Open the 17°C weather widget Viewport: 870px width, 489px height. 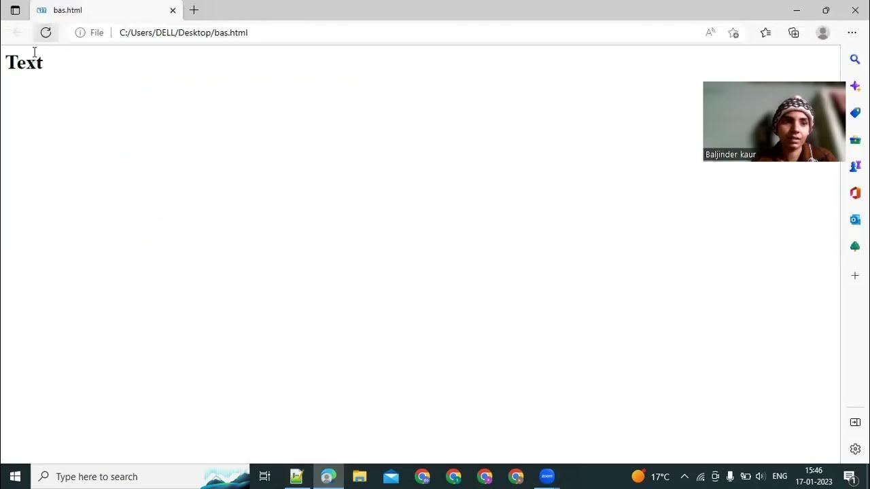pos(650,476)
